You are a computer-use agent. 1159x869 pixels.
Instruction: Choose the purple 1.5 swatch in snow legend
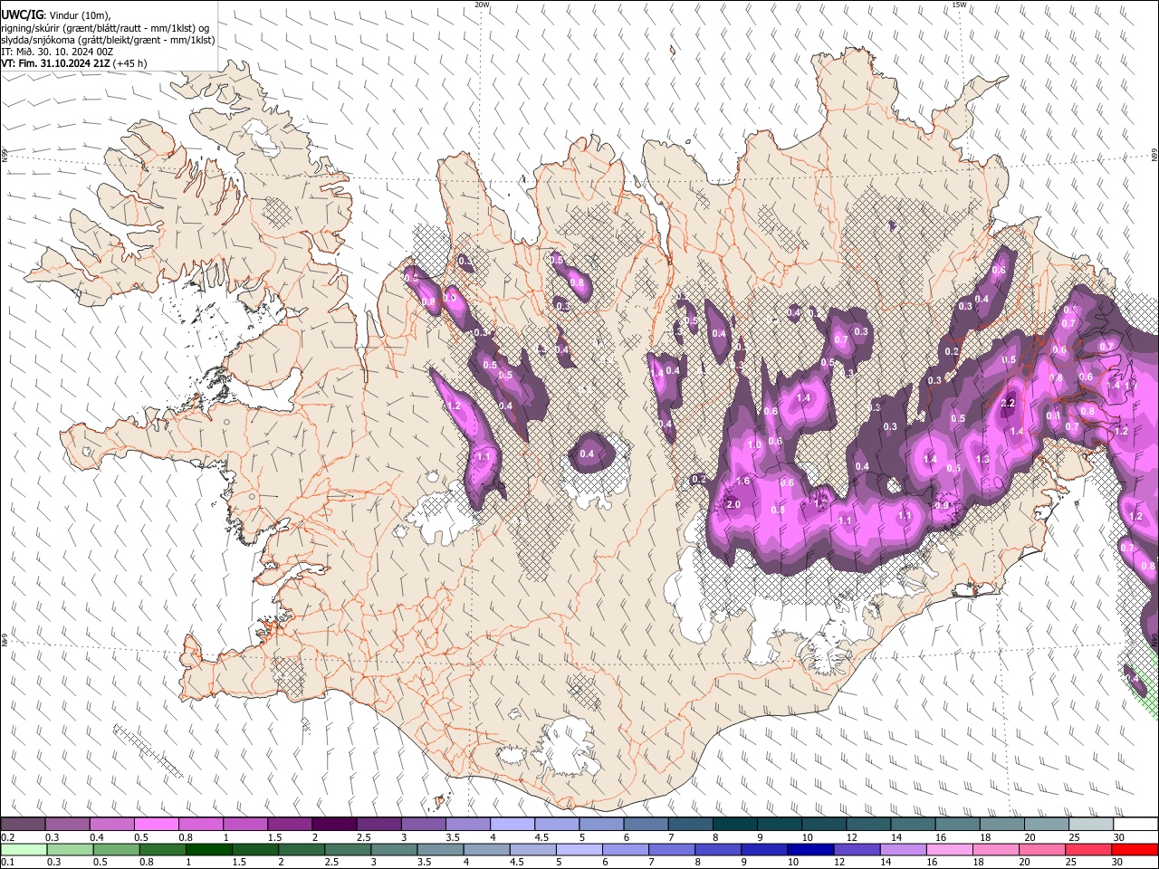pos(289,824)
